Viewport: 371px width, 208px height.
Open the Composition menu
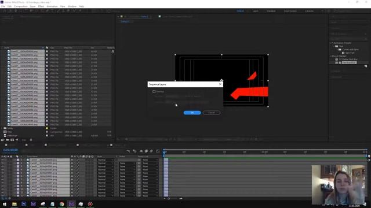point(21,6)
